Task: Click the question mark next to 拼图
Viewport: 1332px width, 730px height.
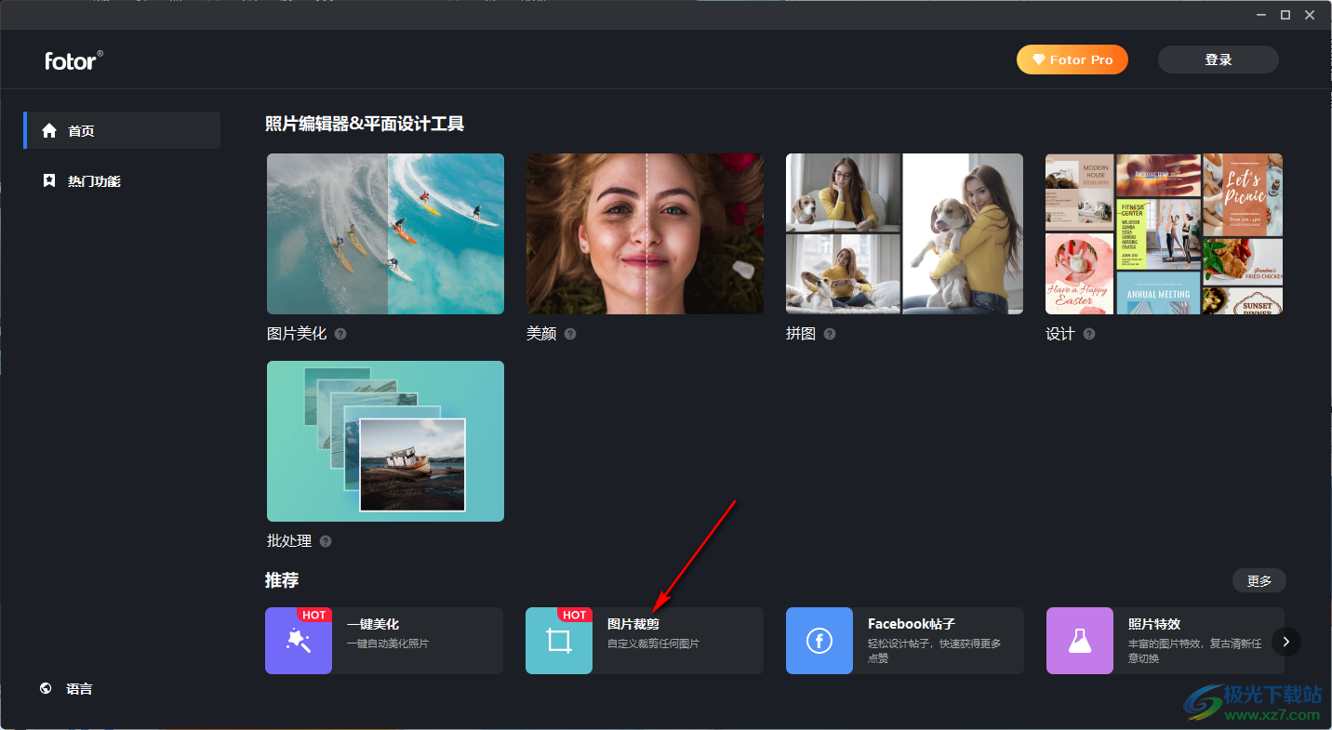Action: (830, 334)
